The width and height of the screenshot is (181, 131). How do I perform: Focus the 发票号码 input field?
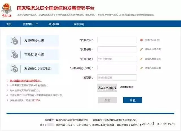pos(117,49)
